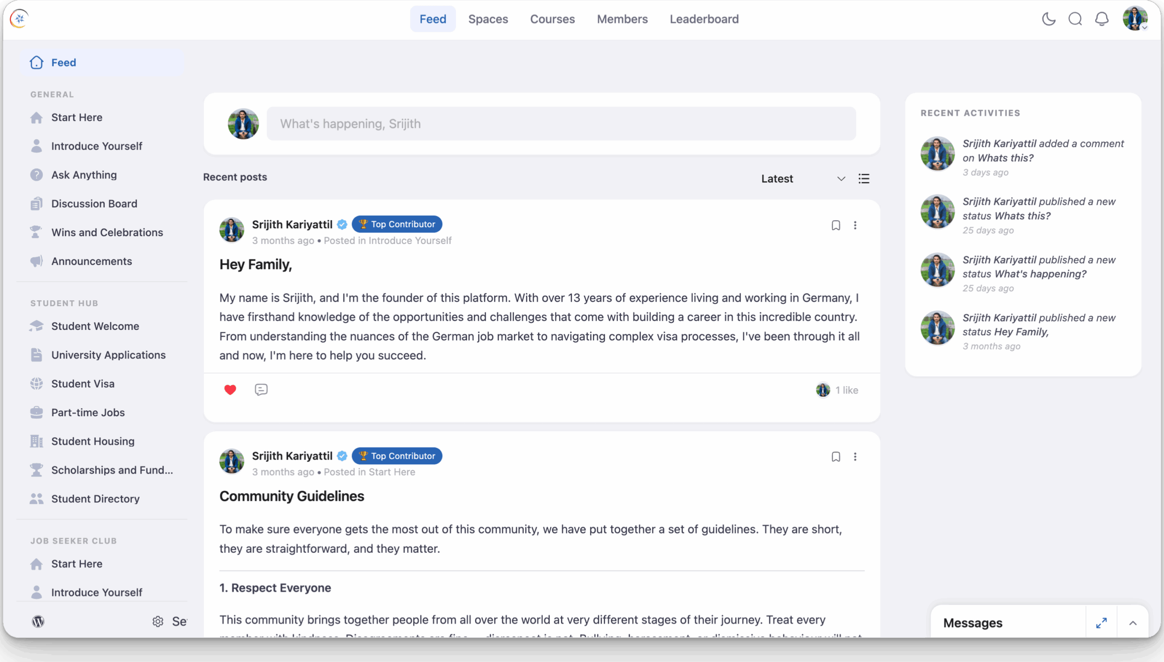This screenshot has height=662, width=1164.
Task: Open three-dot menu on Community Guidelines post
Action: click(855, 457)
